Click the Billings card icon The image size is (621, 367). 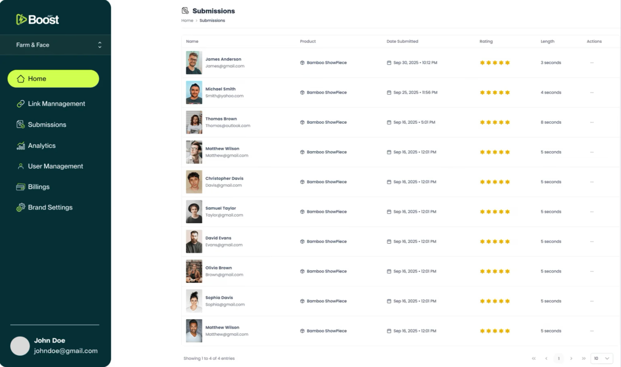coord(20,187)
